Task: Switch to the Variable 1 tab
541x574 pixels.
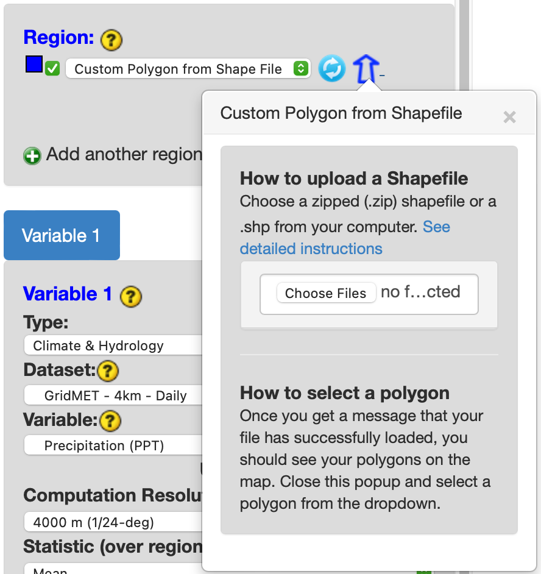Action: [x=62, y=236]
